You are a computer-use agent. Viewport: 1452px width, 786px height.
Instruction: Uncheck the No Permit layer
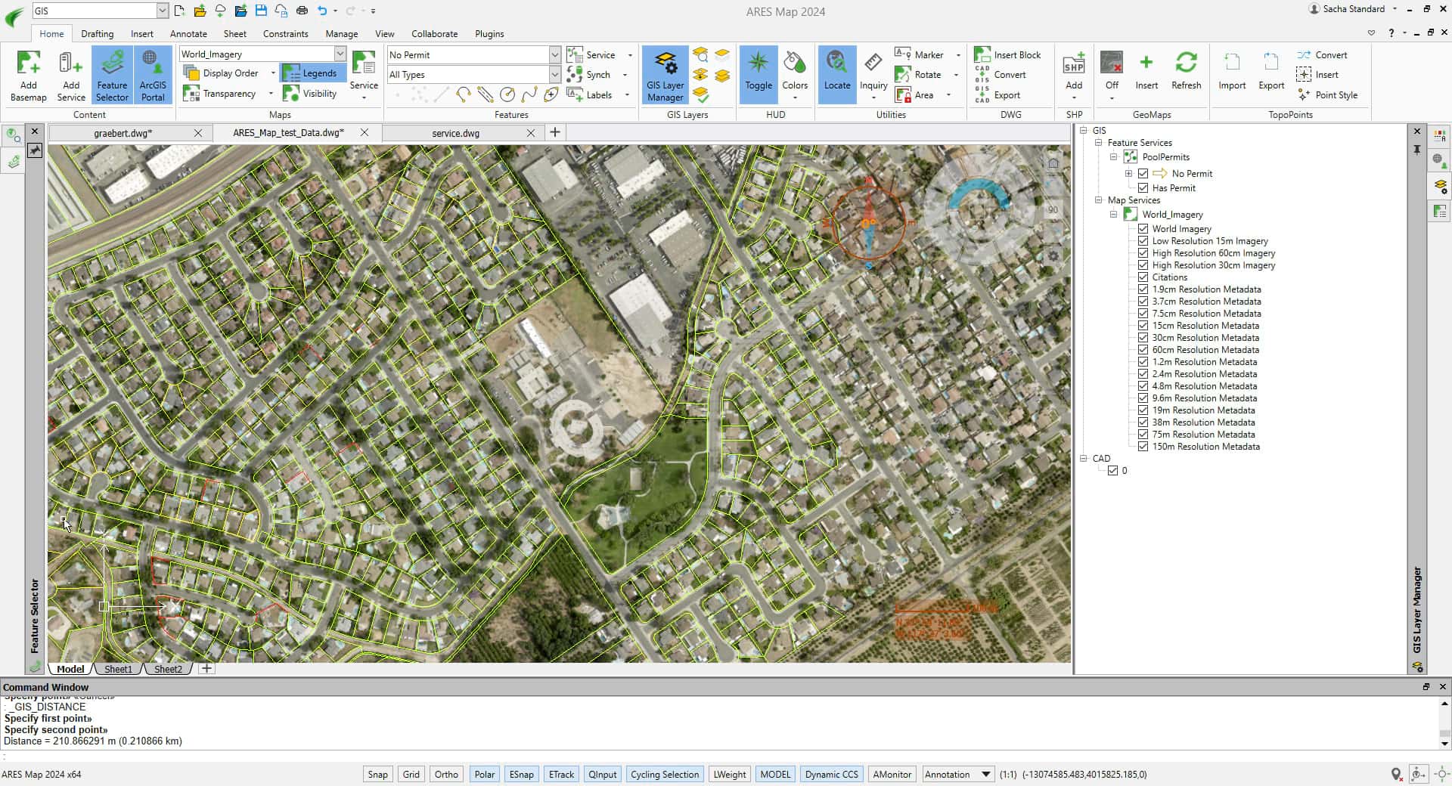1143,173
